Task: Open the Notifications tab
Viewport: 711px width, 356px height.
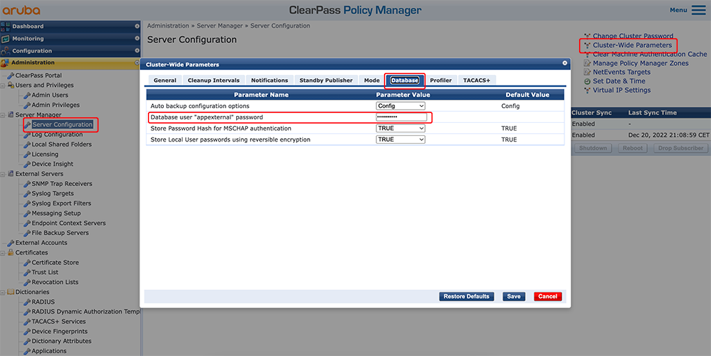Action: 269,80
